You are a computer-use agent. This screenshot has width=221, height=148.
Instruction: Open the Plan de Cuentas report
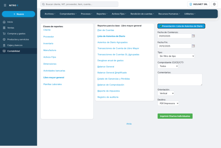click(x=106, y=30)
